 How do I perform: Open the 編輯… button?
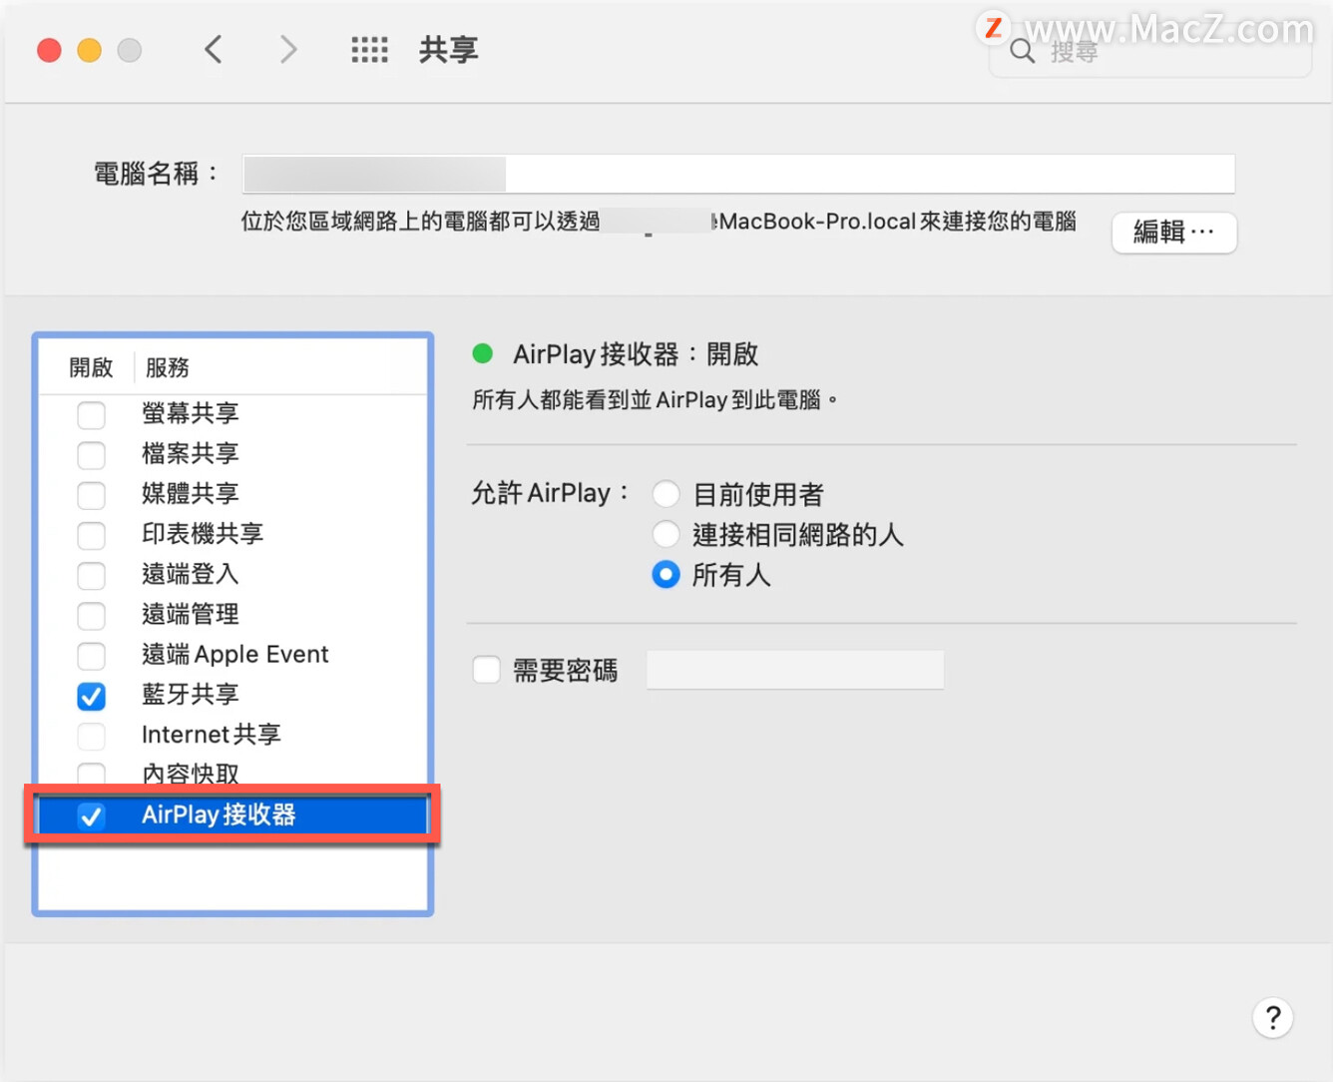coord(1174,233)
